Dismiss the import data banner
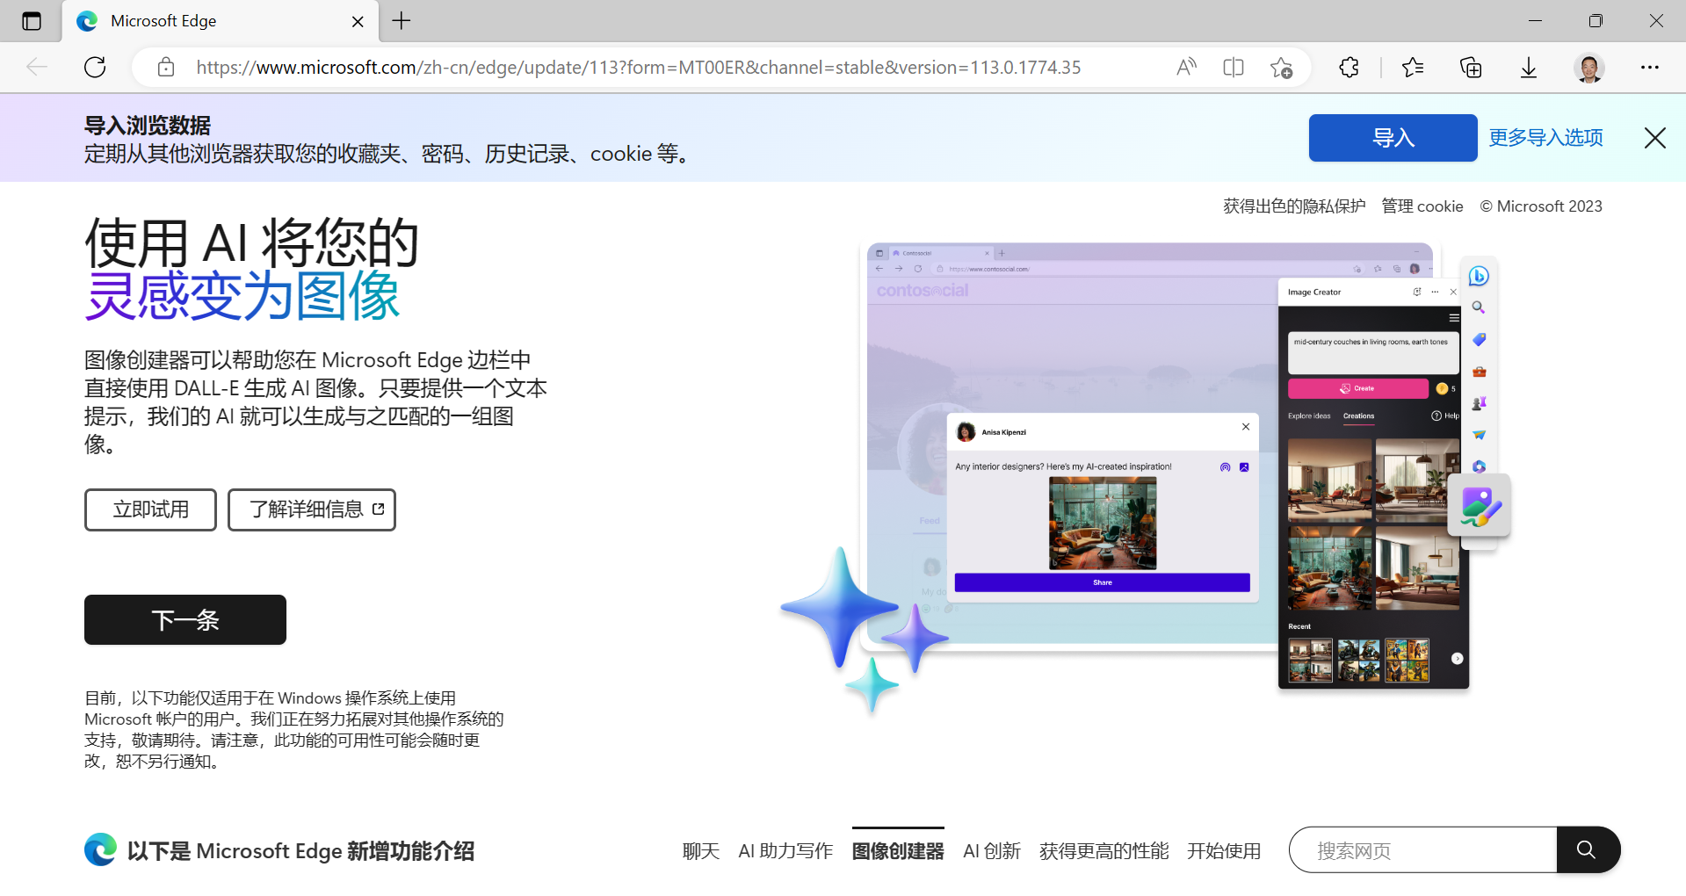 [x=1654, y=138]
